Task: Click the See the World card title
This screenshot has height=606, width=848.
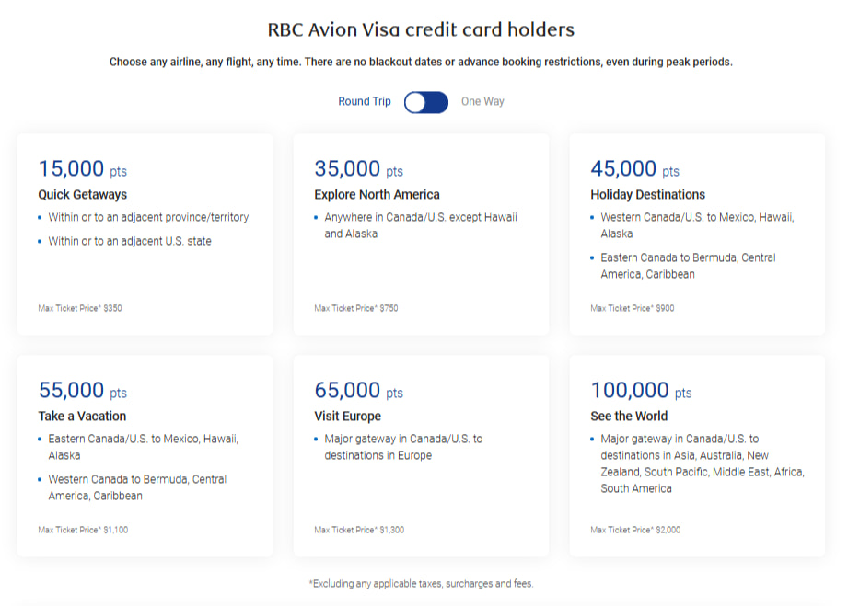Action: click(629, 417)
